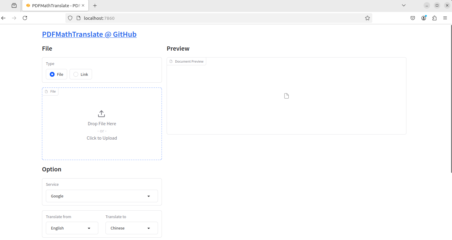Click the document icon in preview area
452x240 pixels.
coord(287,96)
